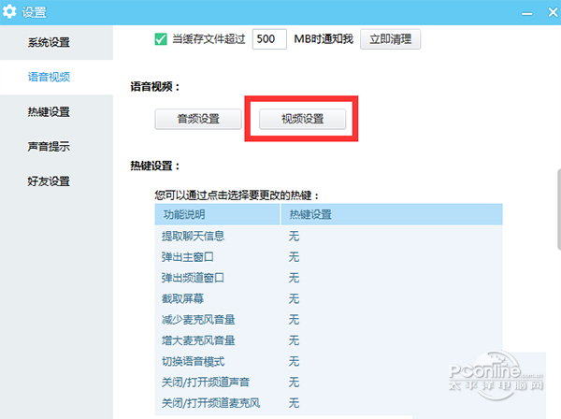Close the 设置 window
561x419 pixels.
tap(553, 12)
